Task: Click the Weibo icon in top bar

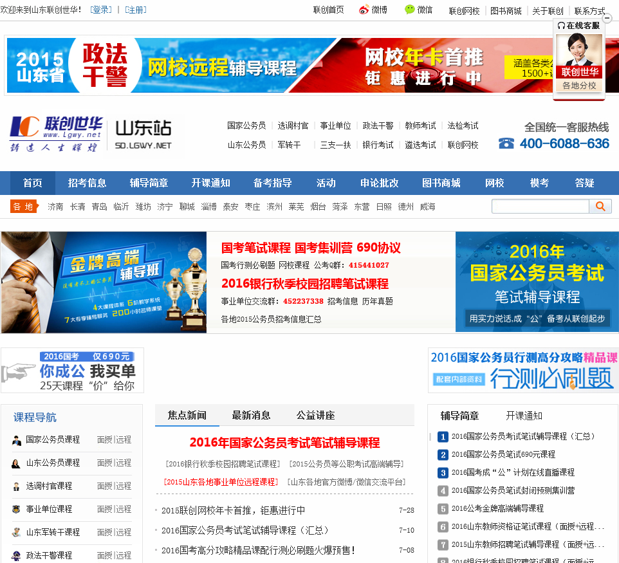Action: 364,10
